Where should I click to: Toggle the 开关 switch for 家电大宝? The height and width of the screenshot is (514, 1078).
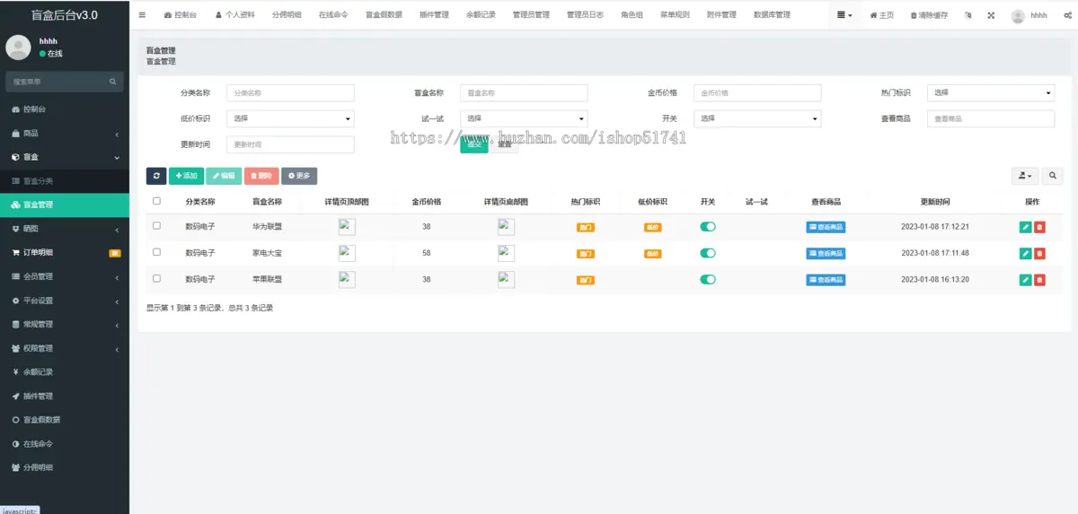[x=708, y=253]
